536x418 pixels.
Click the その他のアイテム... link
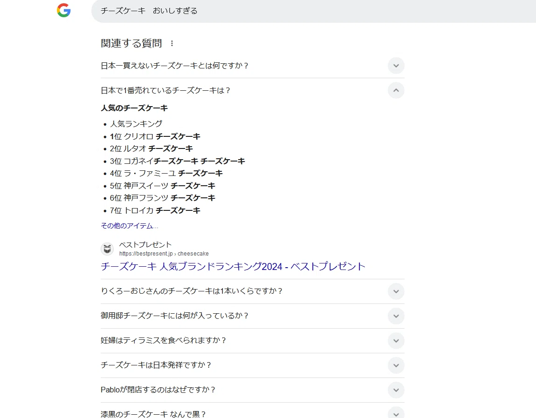point(129,226)
